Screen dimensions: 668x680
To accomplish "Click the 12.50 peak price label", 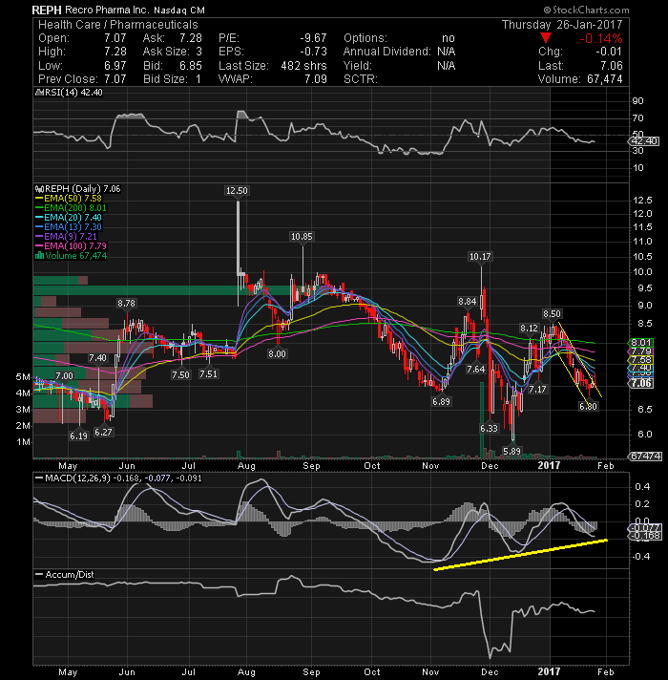I will [237, 191].
